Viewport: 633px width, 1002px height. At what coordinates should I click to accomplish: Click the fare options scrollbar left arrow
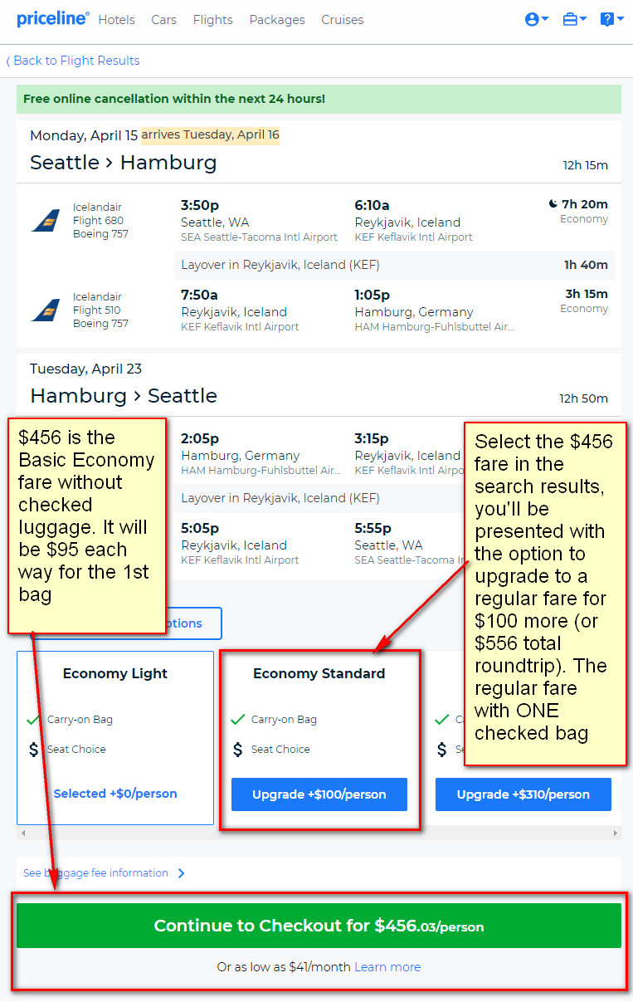coord(22,833)
